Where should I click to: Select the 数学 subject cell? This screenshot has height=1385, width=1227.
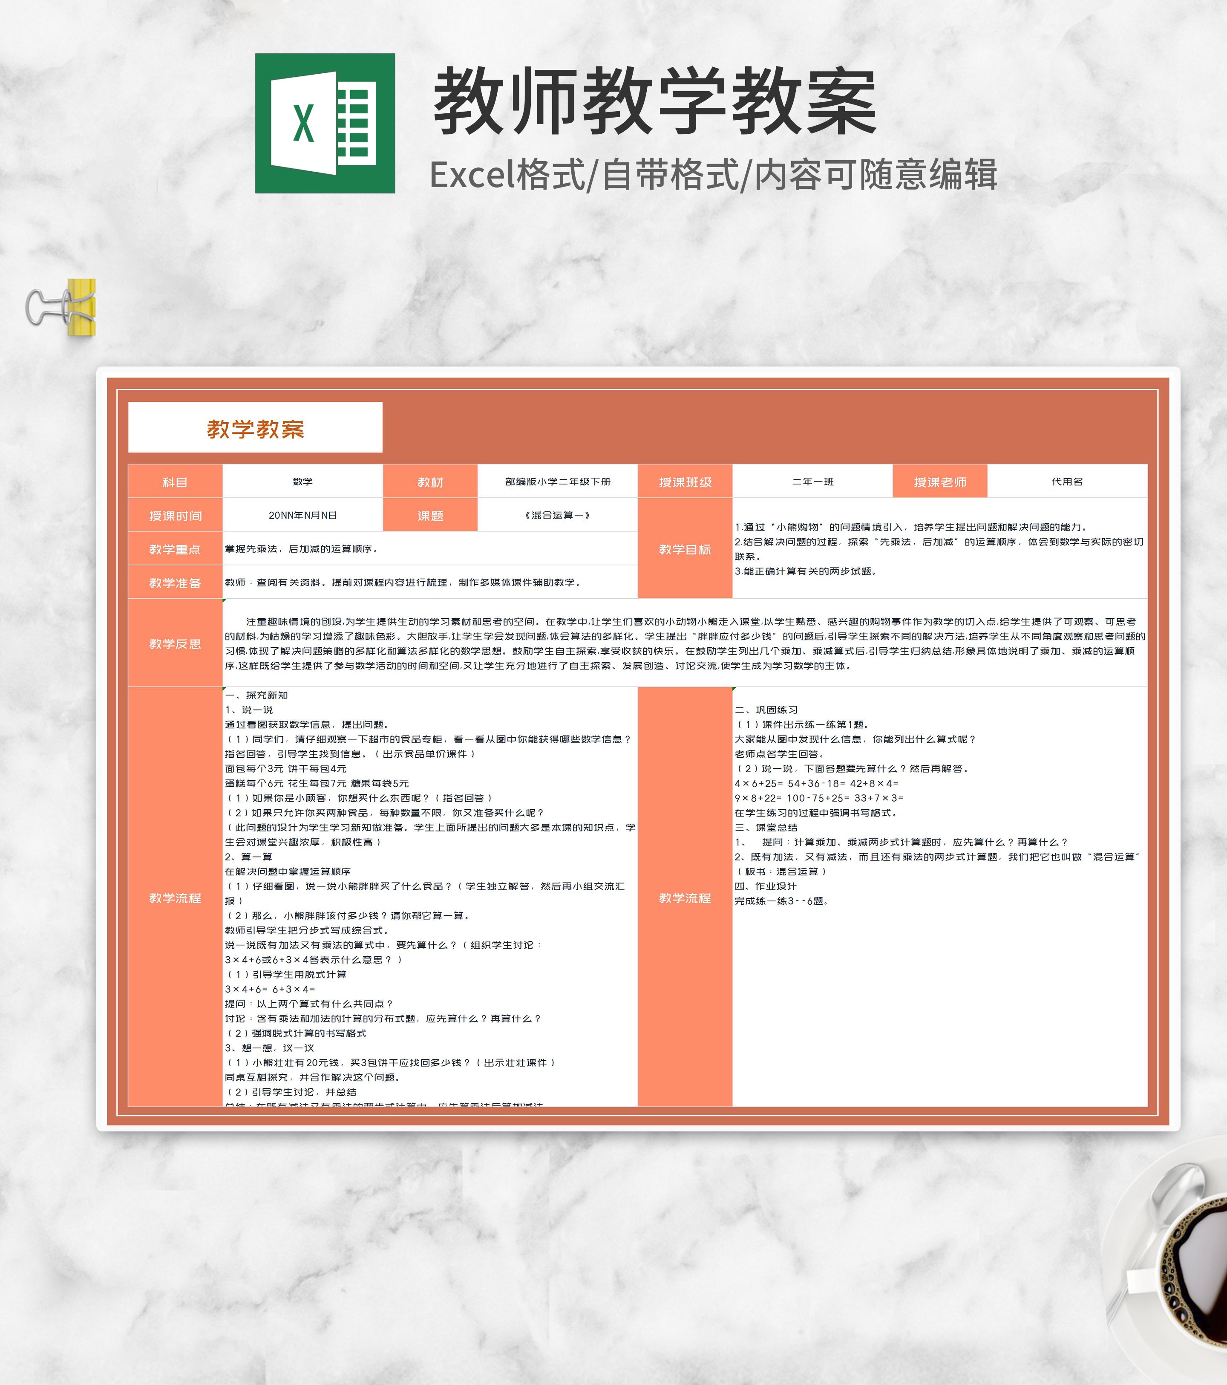[302, 482]
